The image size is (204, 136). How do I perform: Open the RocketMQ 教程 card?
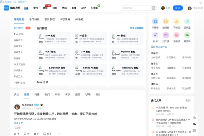click(126, 71)
